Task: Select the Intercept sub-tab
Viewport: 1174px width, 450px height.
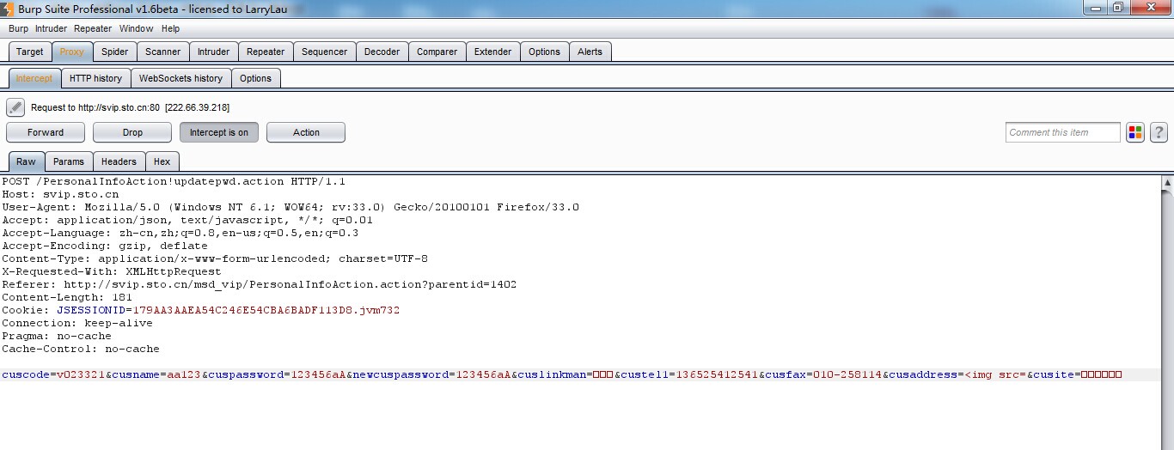Action: point(34,78)
